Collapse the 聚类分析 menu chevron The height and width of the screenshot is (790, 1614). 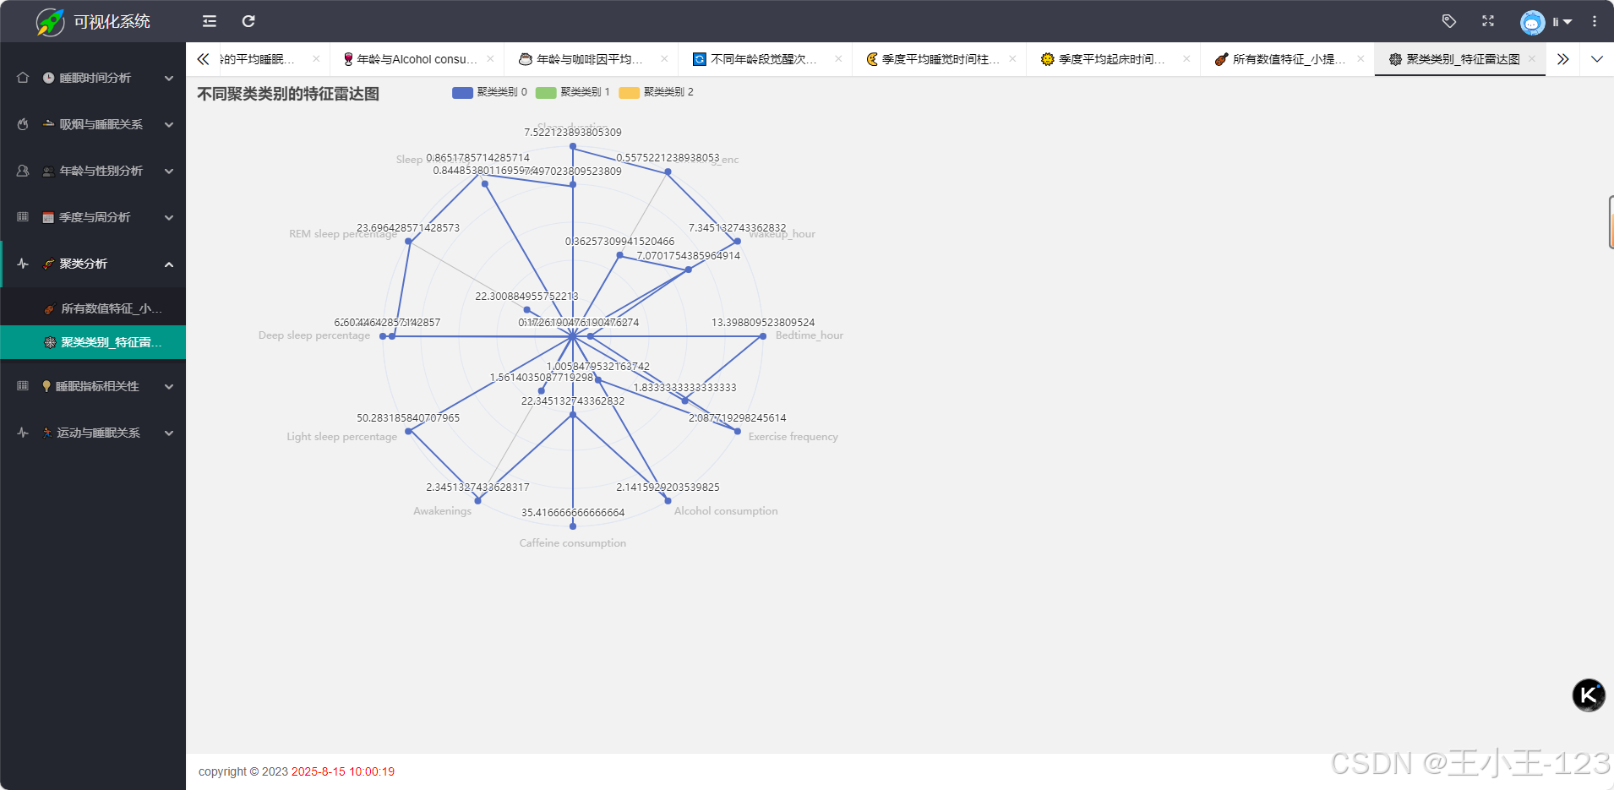[169, 264]
